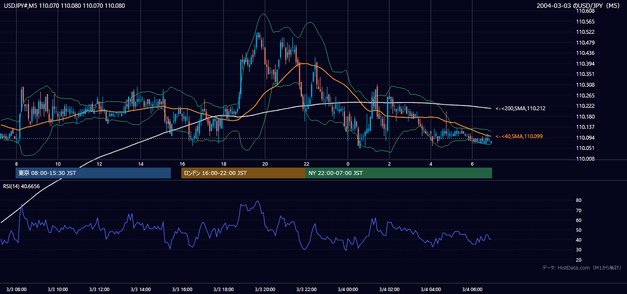This screenshot has height=294, width=627.
Task: Click price axis value 110.051
Action: [x=585, y=148]
